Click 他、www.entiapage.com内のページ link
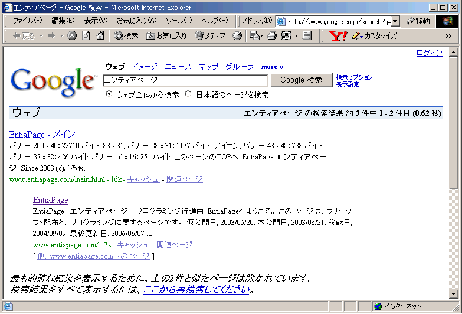Screen dimensions: 462x314 point(93,256)
